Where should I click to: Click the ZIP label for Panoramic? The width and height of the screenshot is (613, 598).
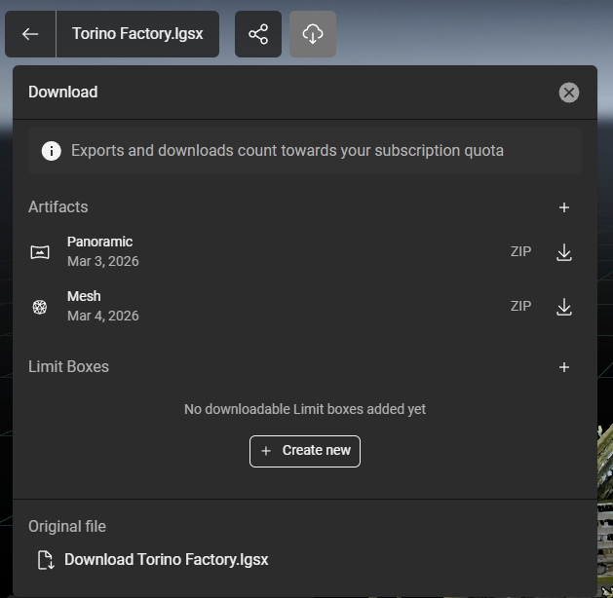[x=520, y=251]
